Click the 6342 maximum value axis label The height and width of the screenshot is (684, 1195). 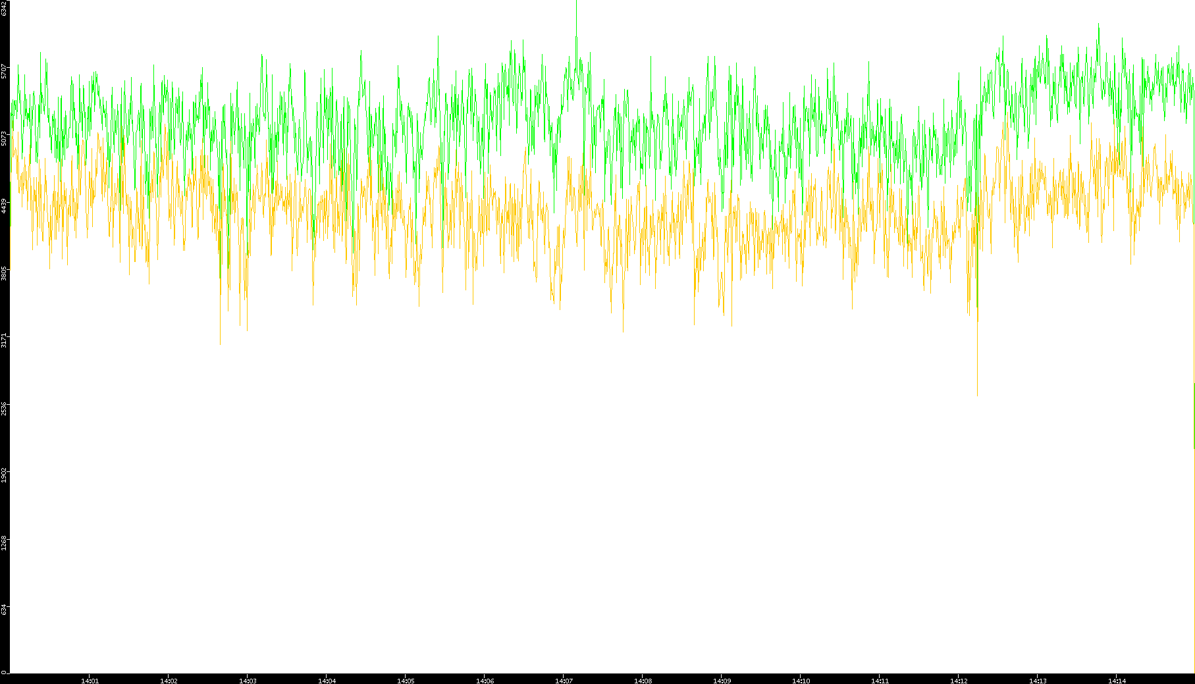click(x=5, y=8)
